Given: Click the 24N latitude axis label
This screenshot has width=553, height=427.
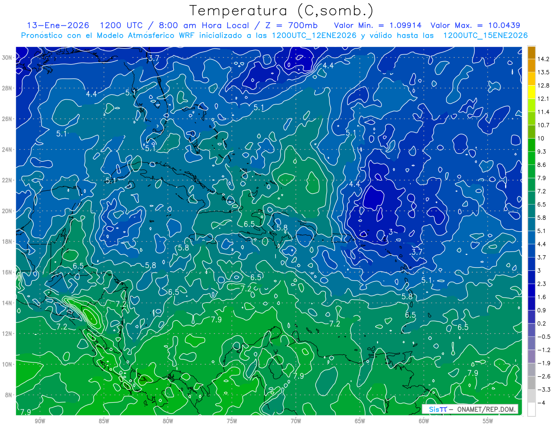Looking at the screenshot, I should 8,150.
